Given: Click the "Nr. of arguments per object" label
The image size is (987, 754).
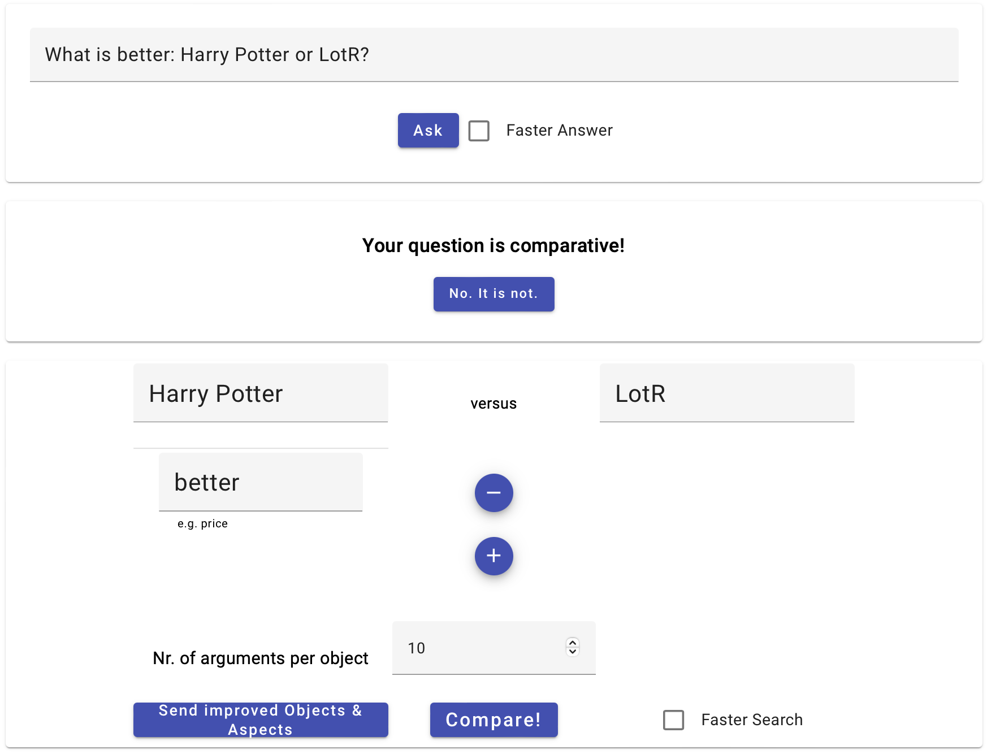Looking at the screenshot, I should click(261, 658).
